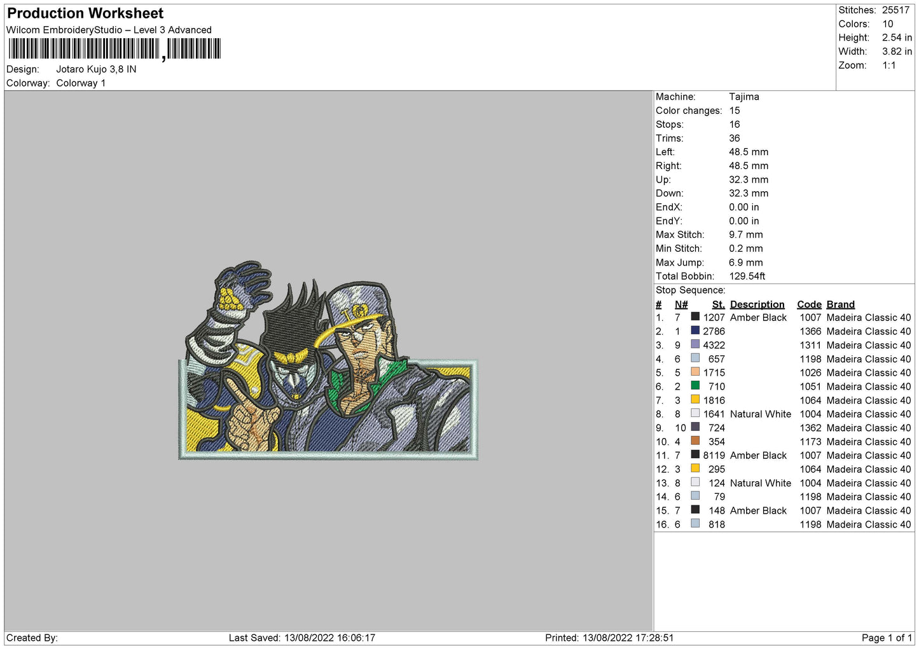Click the black swatch in stop 15
The width and height of the screenshot is (919, 649).
click(695, 510)
